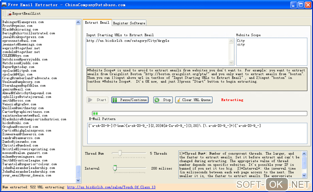Click the Pause/Continue button label
This screenshot has height=192, width=313.
point(133,100)
